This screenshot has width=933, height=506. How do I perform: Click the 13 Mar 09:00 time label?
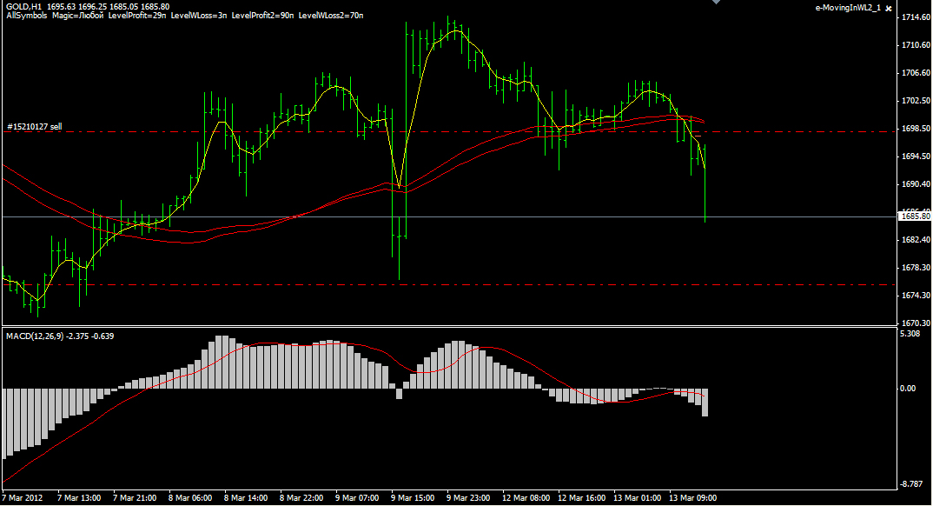click(x=693, y=498)
